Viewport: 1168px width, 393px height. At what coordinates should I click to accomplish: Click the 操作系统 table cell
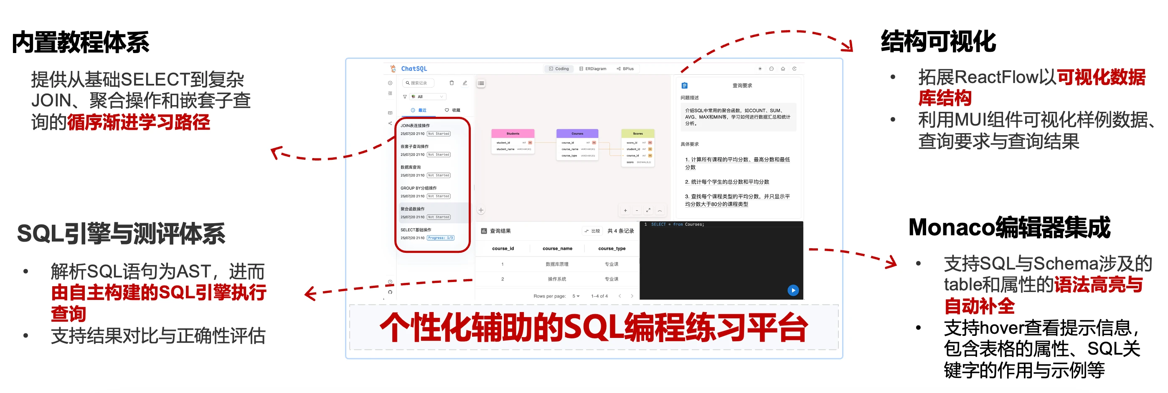click(x=557, y=279)
